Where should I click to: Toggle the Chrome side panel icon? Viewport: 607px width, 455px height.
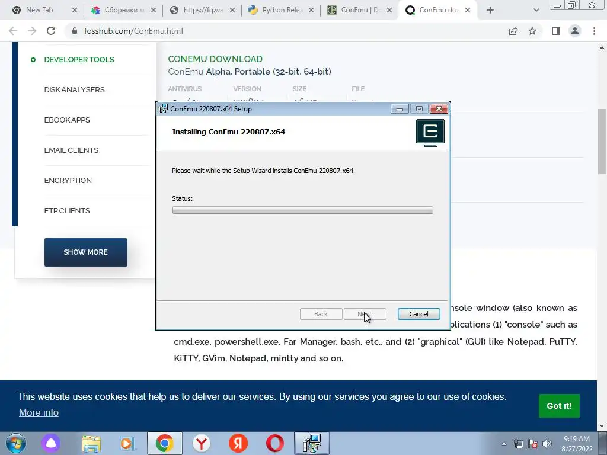556,31
